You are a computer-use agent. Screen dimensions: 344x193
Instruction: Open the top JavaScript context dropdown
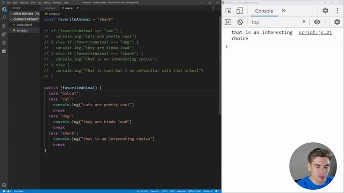click(x=278, y=22)
